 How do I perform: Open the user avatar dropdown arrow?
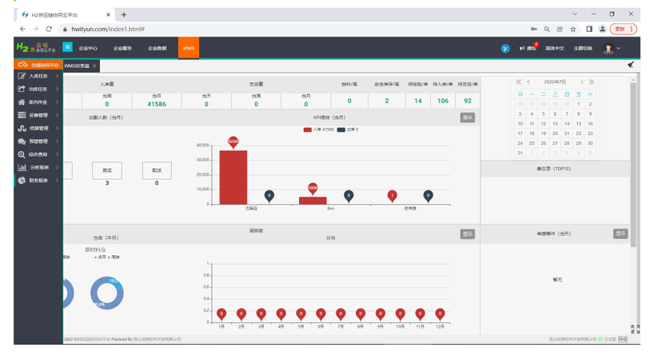click(x=619, y=49)
